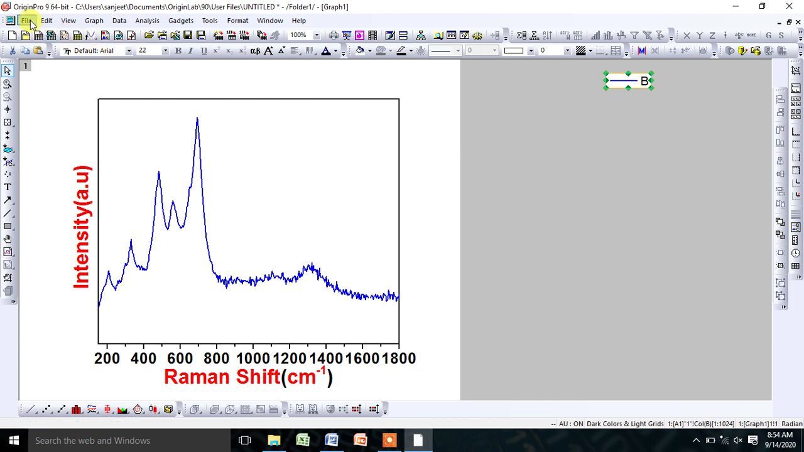Viewport: 804px width, 452px height.
Task: Select the Line drawing tool
Action: click(8, 213)
